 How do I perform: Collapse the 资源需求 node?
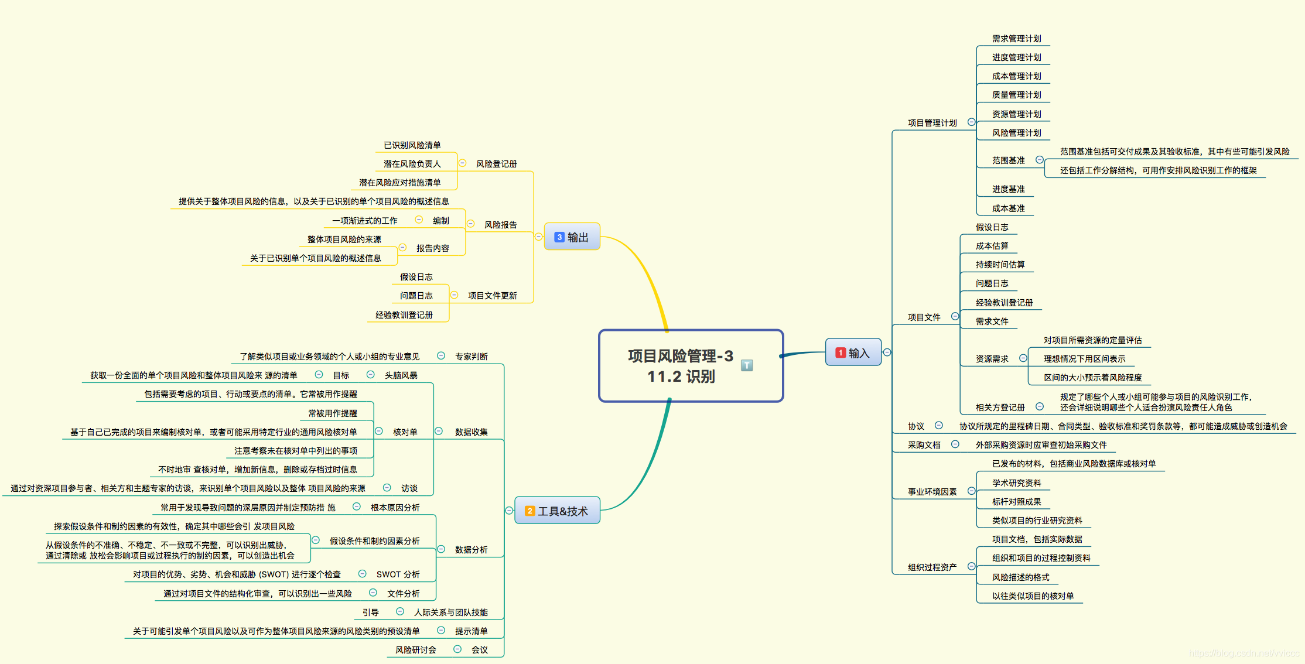coord(1023,358)
